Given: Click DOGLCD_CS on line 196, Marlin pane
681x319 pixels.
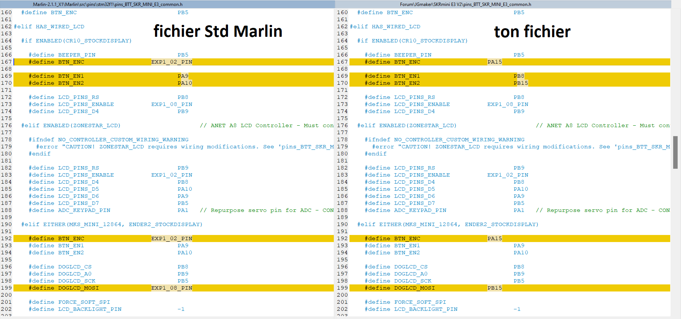Looking at the screenshot, I should pos(75,267).
